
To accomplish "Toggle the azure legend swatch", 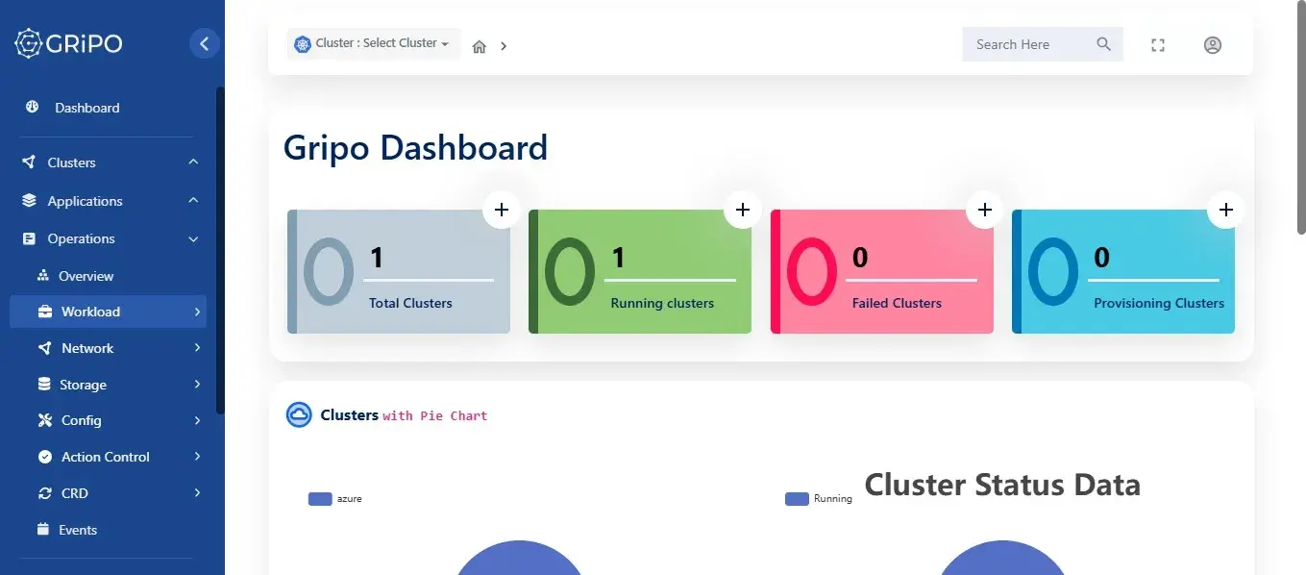I will [x=320, y=499].
